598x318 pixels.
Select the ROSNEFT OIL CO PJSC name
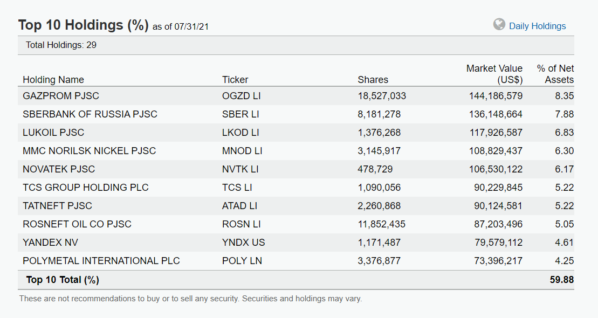click(77, 224)
